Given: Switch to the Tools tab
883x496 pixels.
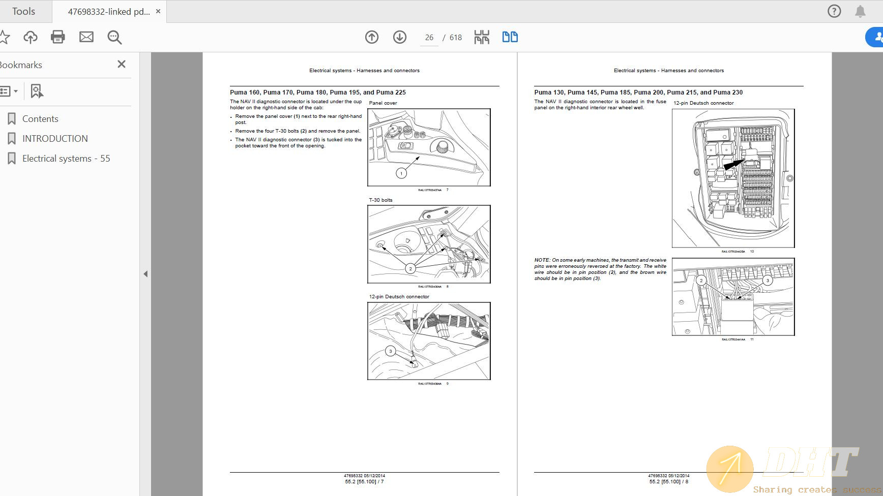Looking at the screenshot, I should click(24, 11).
